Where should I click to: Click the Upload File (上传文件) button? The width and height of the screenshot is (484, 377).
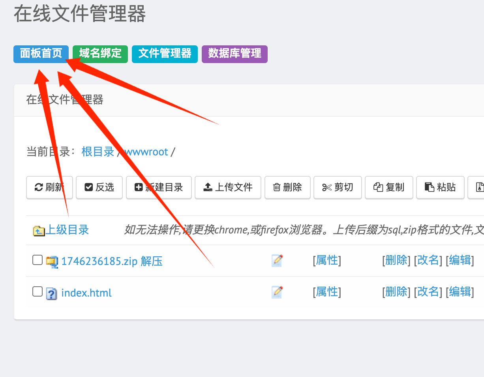coord(228,187)
